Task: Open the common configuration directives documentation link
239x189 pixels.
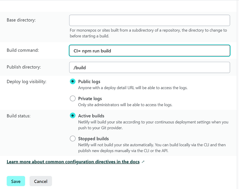Action: pos(73,161)
